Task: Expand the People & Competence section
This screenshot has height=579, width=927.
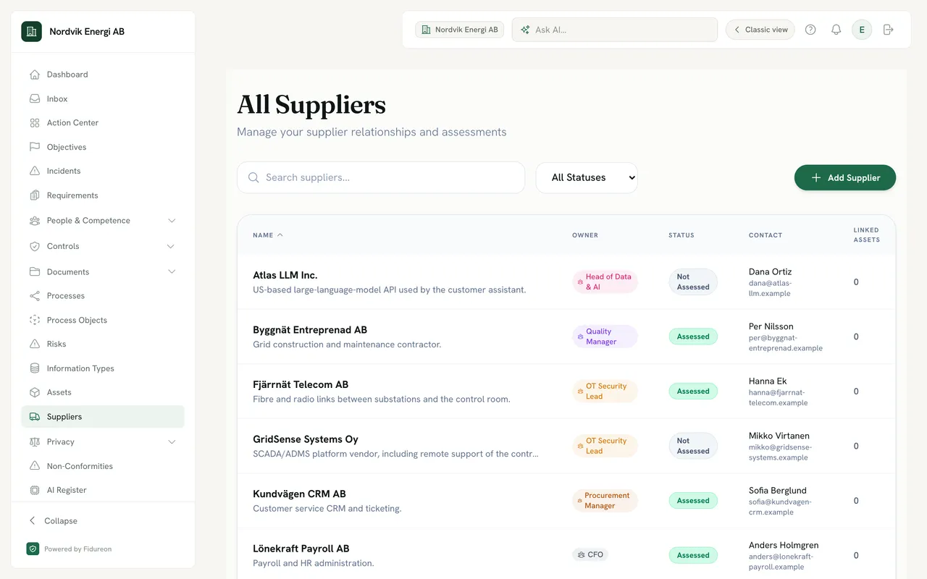Action: [103, 221]
